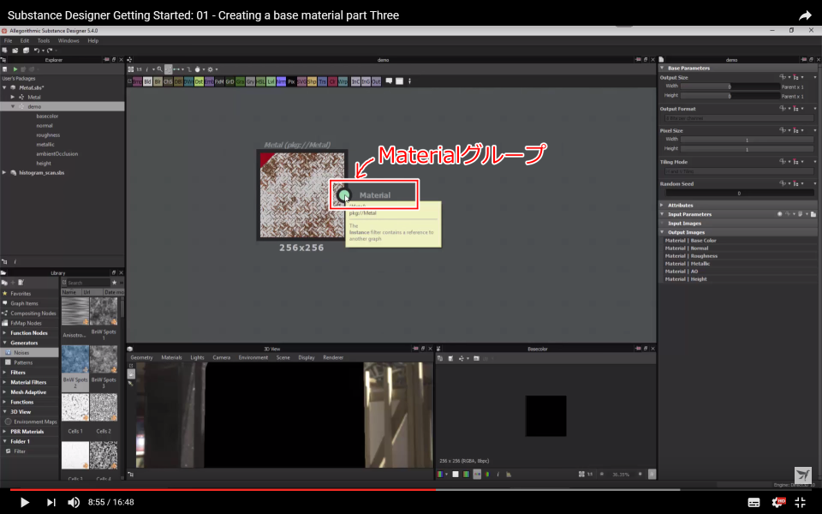The width and height of the screenshot is (822, 514).
Task: Open the Geometry menu in 3D View
Action: coord(141,357)
